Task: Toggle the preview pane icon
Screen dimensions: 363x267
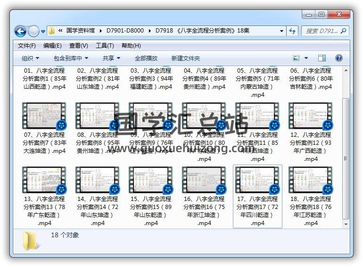Action: pyautogui.click(x=322, y=58)
